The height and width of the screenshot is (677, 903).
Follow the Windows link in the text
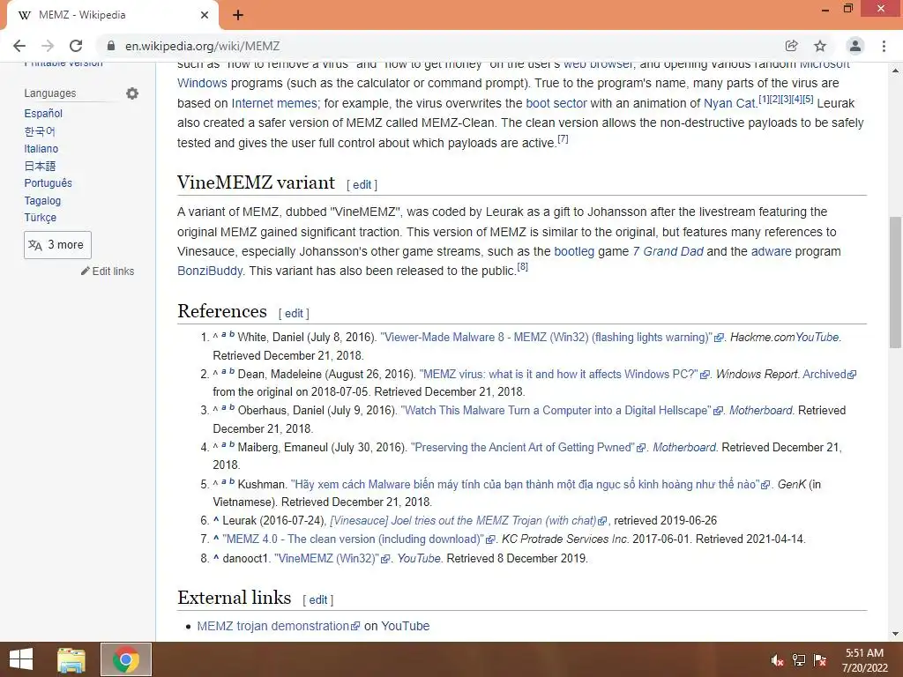pyautogui.click(x=202, y=83)
